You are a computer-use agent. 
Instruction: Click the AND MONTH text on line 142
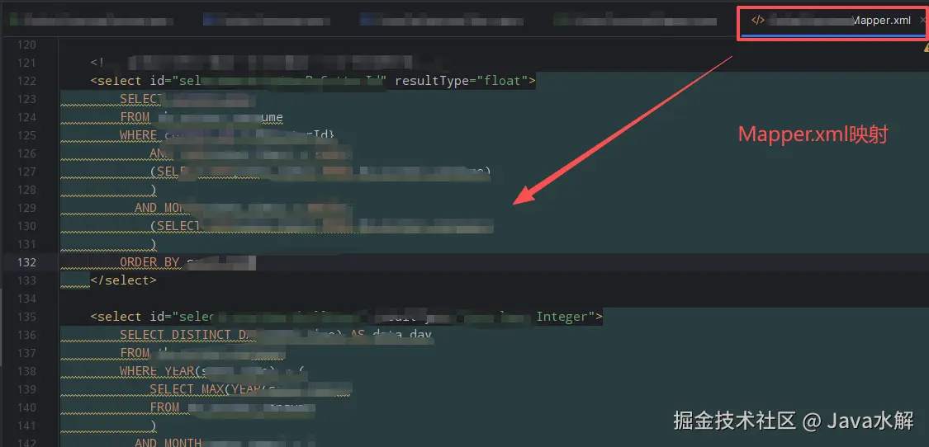(168, 442)
